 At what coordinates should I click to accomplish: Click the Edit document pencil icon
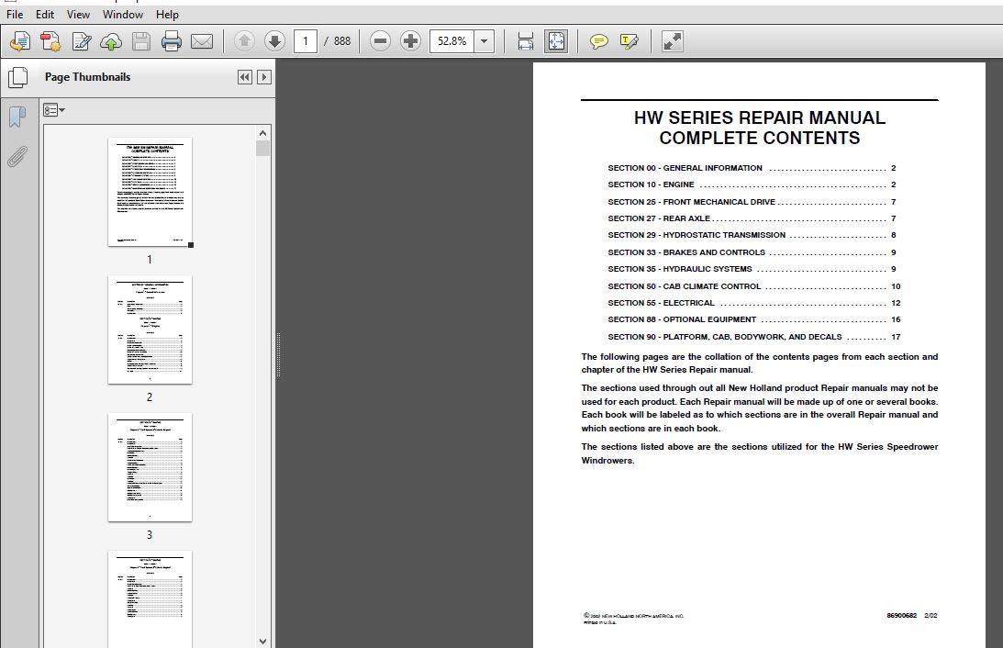tap(82, 41)
